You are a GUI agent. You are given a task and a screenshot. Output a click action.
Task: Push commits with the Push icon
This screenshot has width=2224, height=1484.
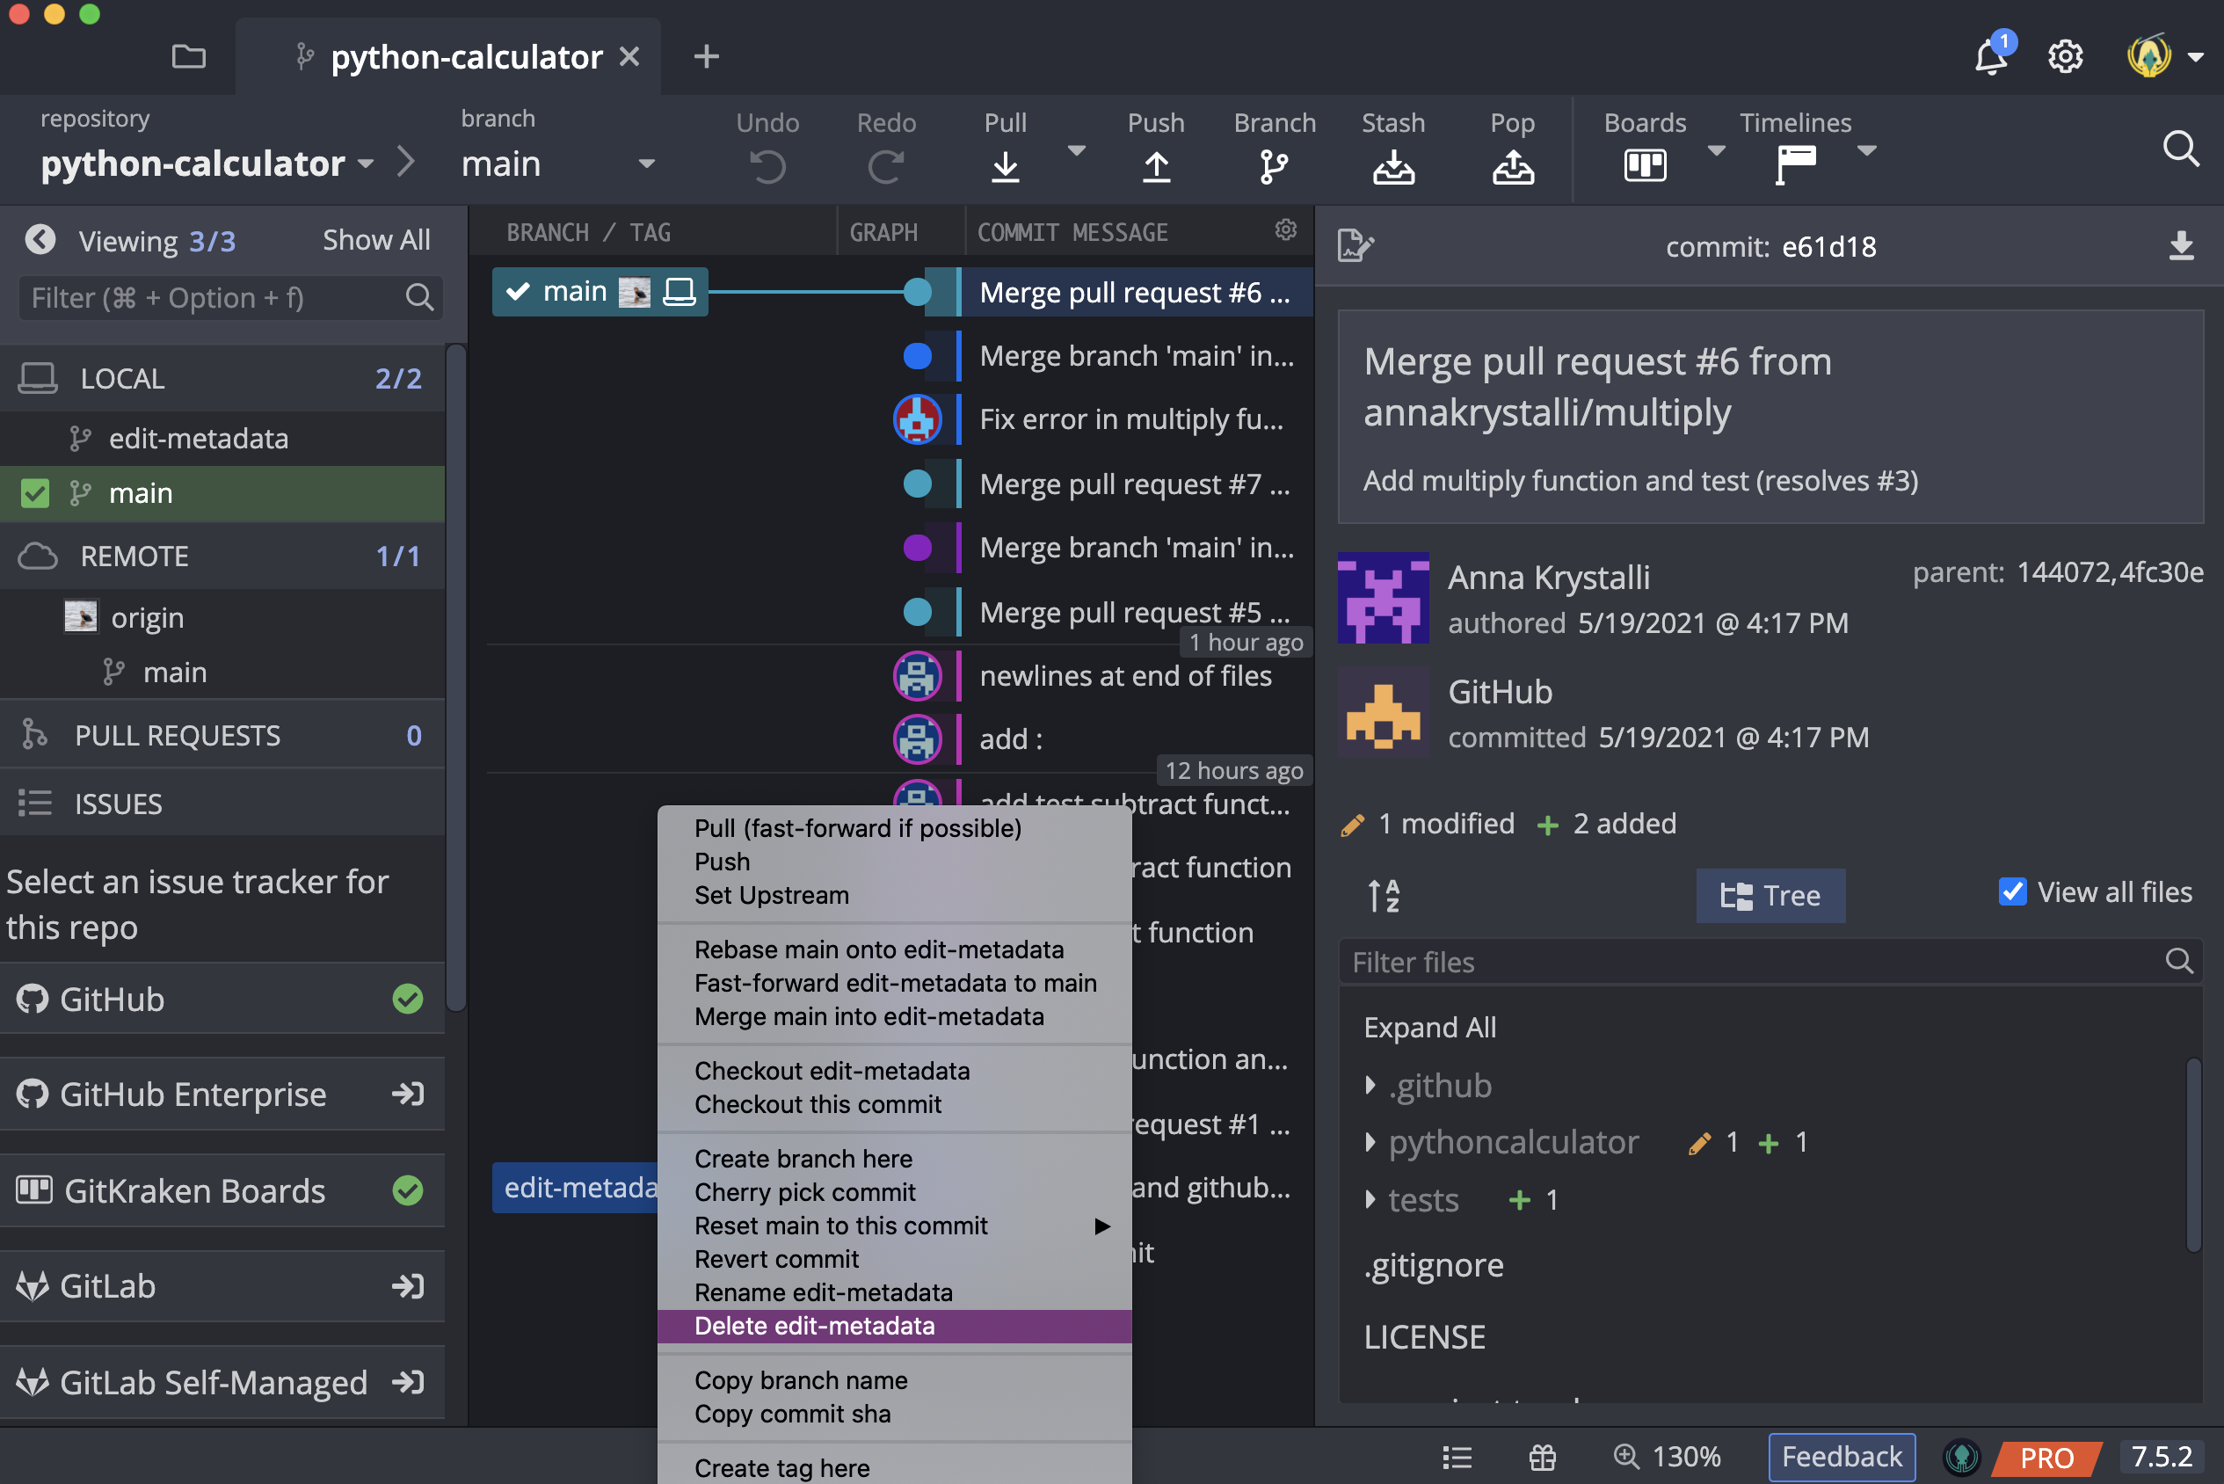[x=1156, y=166]
